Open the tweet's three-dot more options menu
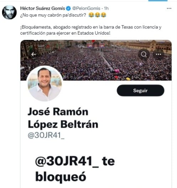This screenshot has width=177, height=188. [169, 9]
